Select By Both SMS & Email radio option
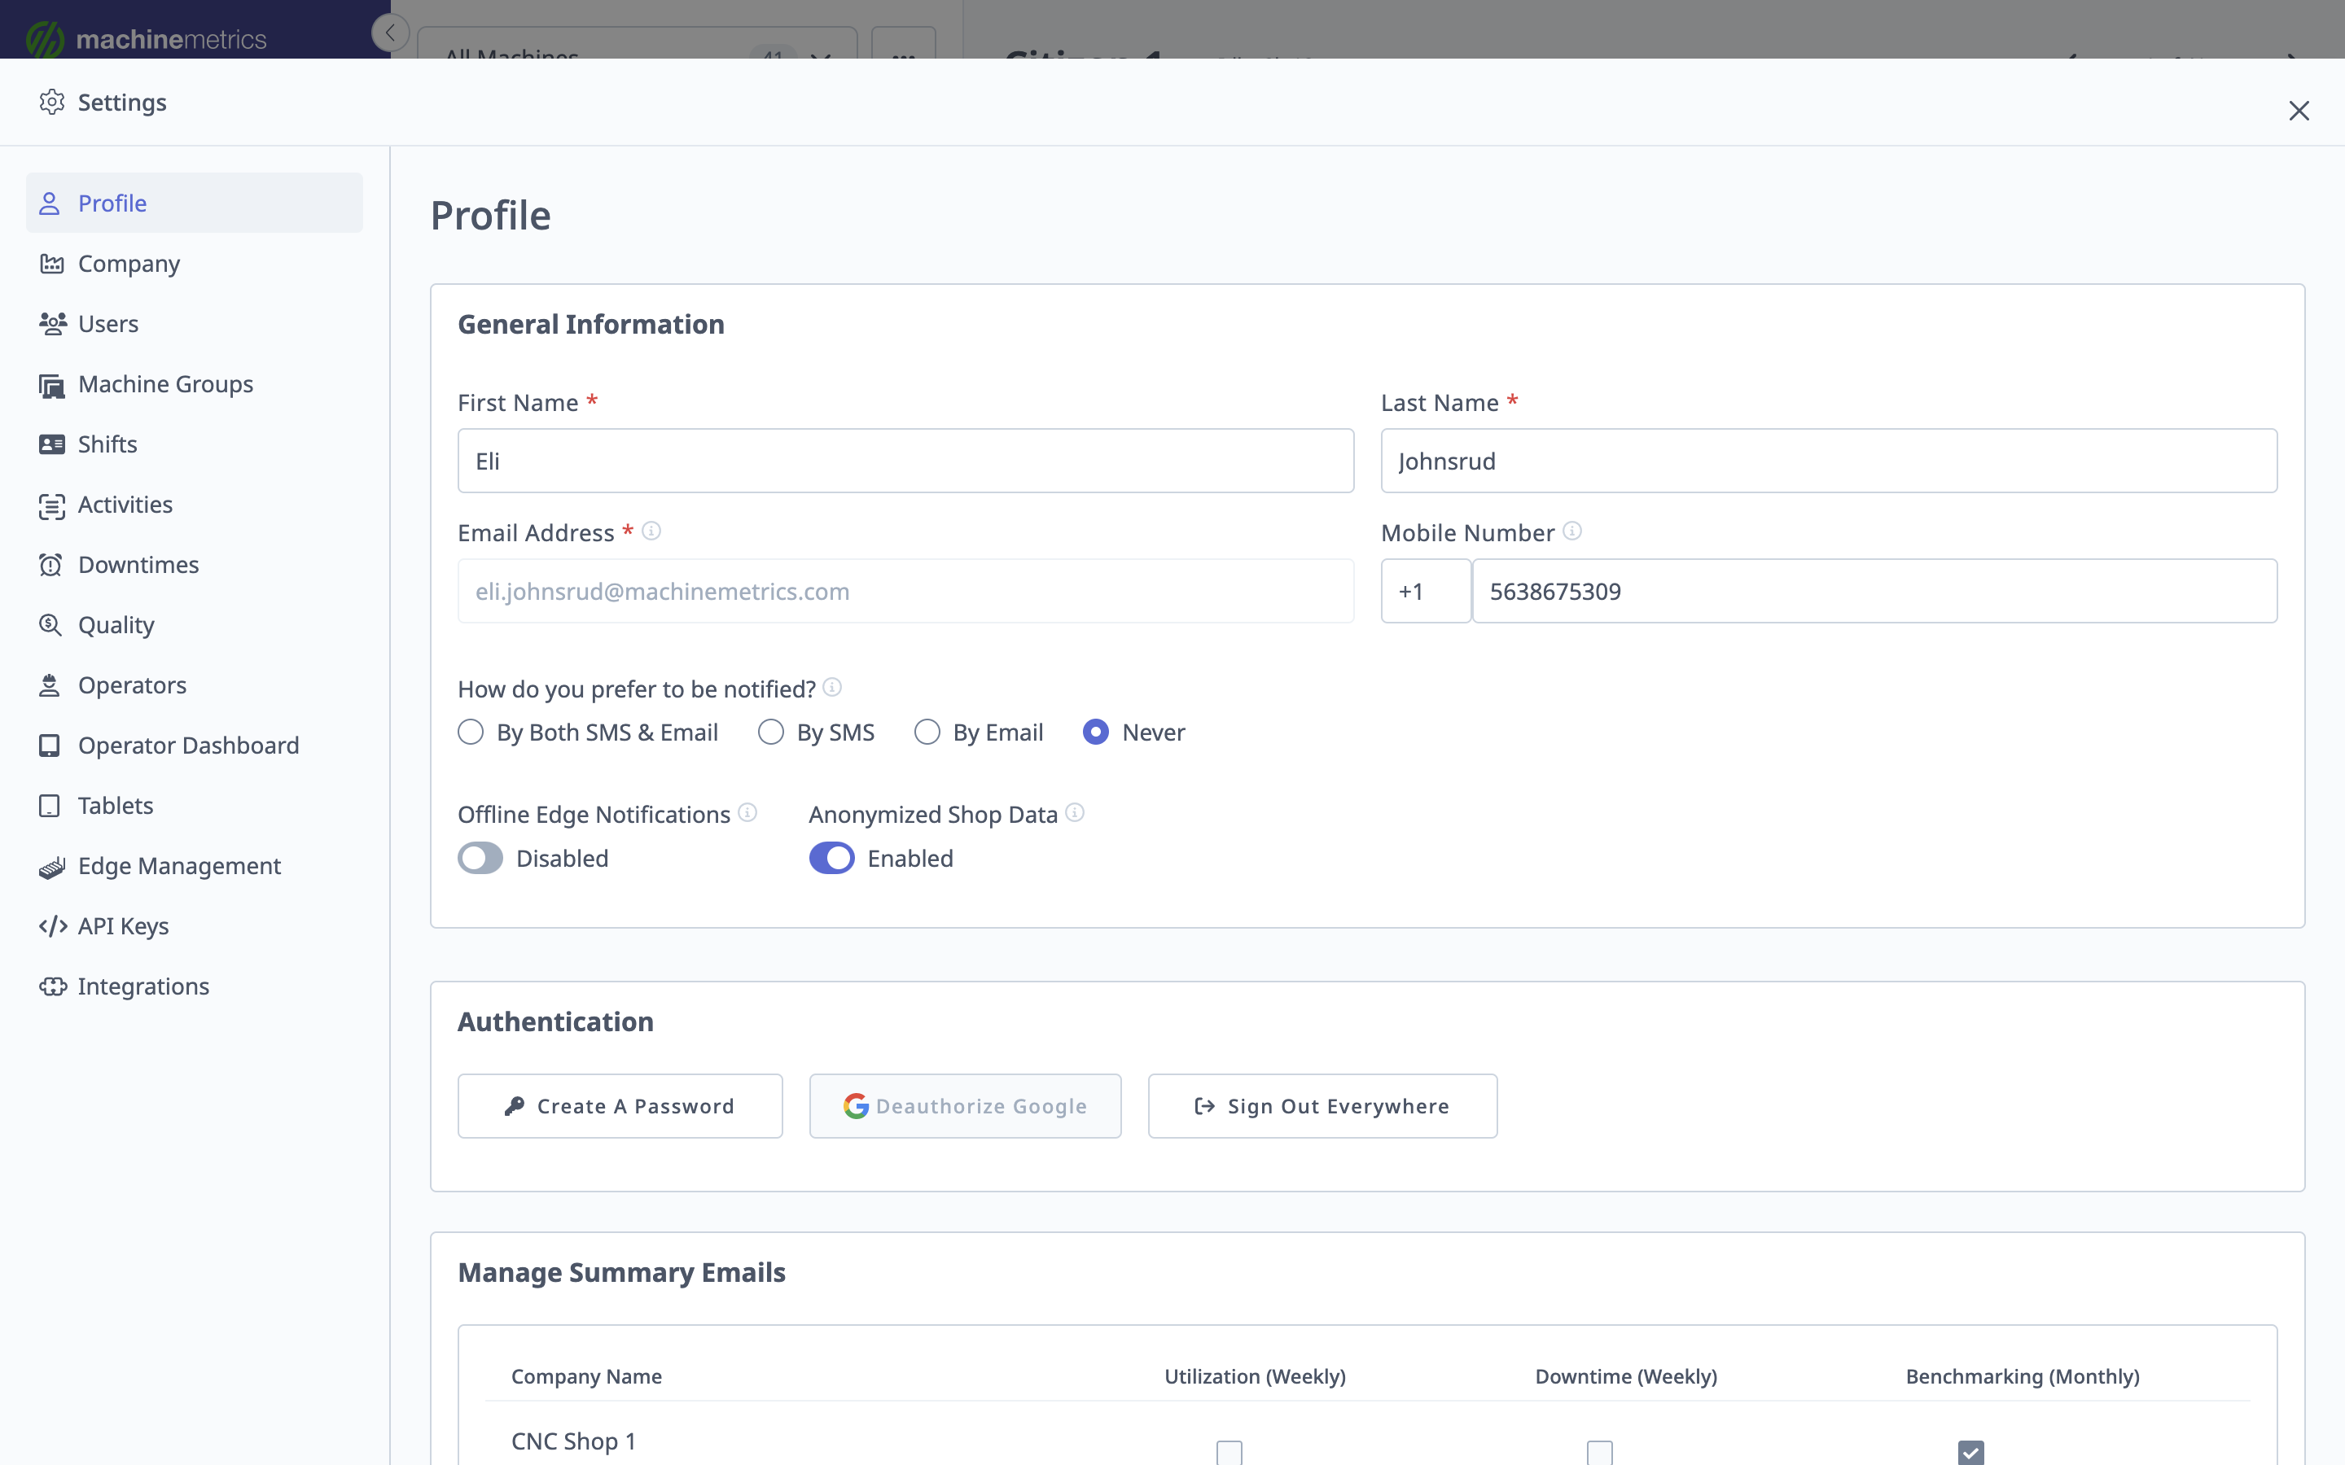 471,732
